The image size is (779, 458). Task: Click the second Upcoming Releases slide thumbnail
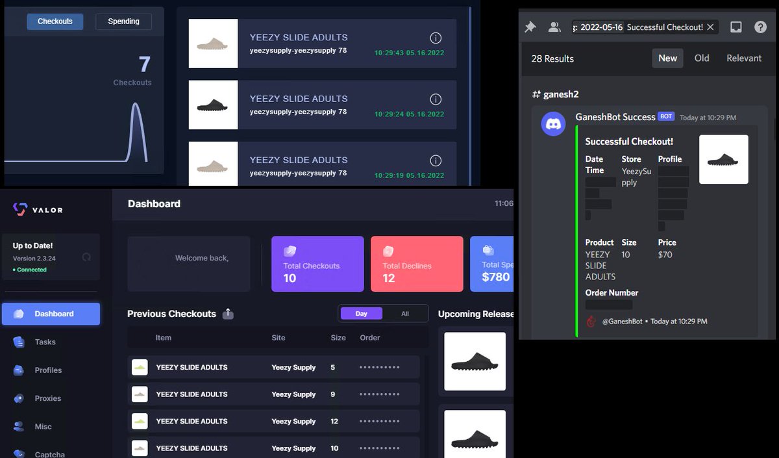click(475, 434)
